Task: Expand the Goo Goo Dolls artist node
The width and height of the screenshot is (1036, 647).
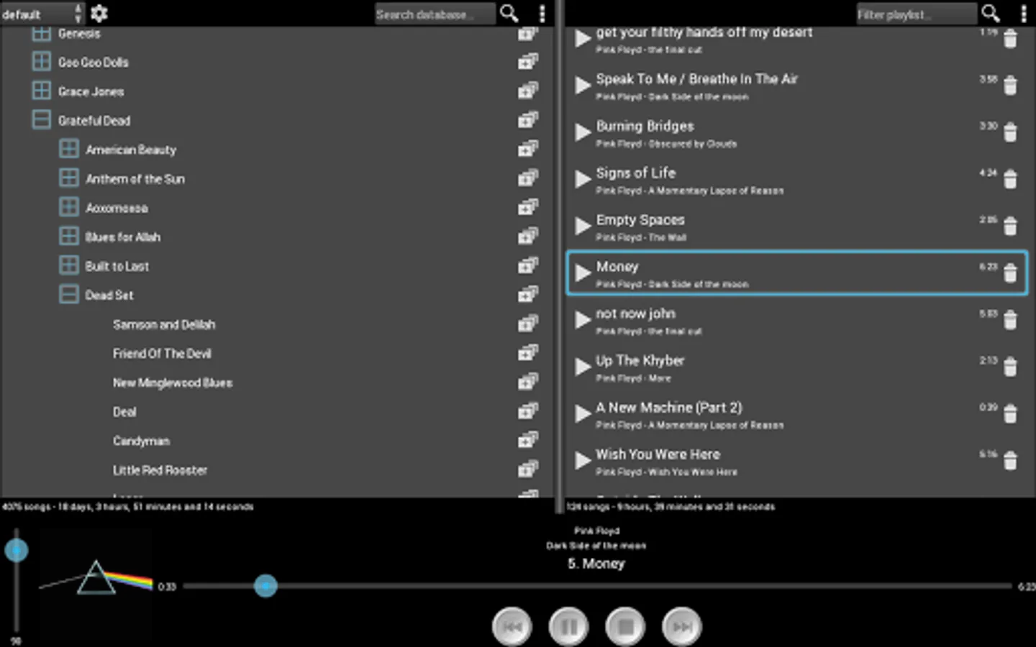Action: pyautogui.click(x=42, y=62)
